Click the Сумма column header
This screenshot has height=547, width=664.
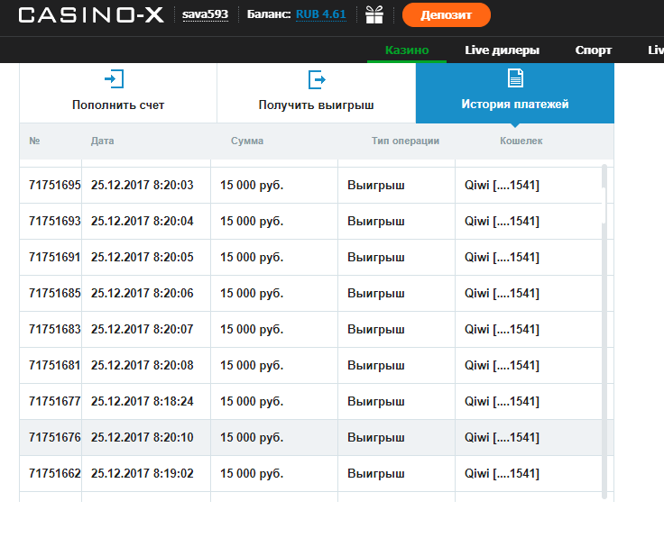(x=247, y=141)
